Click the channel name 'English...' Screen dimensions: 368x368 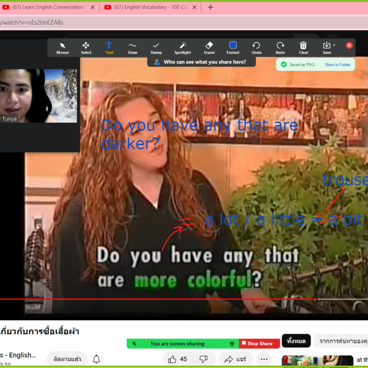[18, 355]
